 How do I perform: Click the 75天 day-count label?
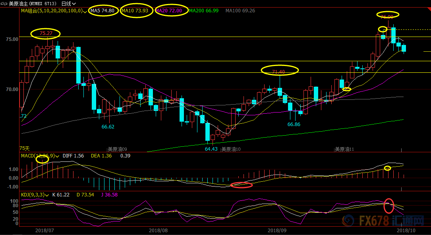point(25,148)
